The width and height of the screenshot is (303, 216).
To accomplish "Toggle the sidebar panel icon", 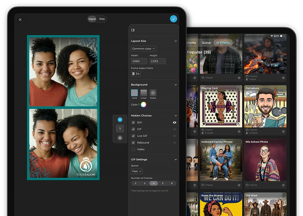I will (x=133, y=30).
